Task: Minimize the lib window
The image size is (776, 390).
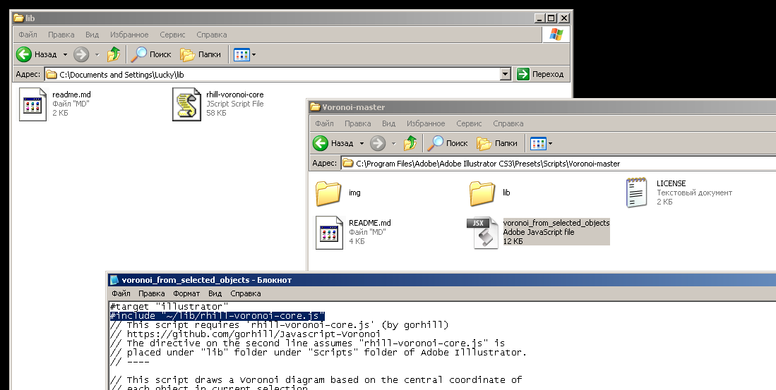Action: tap(540, 18)
